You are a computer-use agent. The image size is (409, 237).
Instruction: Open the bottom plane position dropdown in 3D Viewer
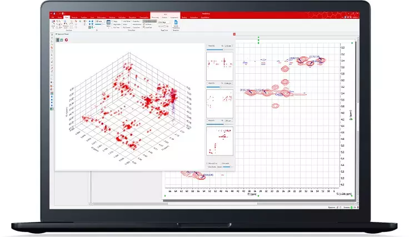[x=228, y=120]
